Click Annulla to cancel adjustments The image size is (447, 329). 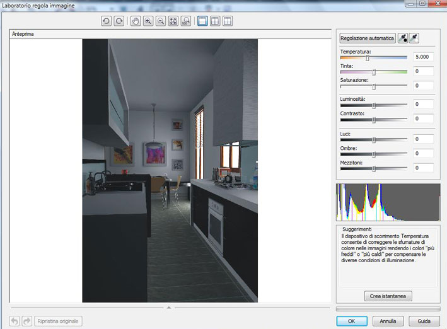tap(388, 321)
